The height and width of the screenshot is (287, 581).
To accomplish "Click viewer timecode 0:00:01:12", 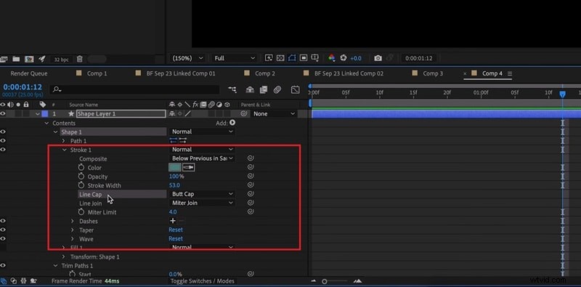I will (x=419, y=58).
